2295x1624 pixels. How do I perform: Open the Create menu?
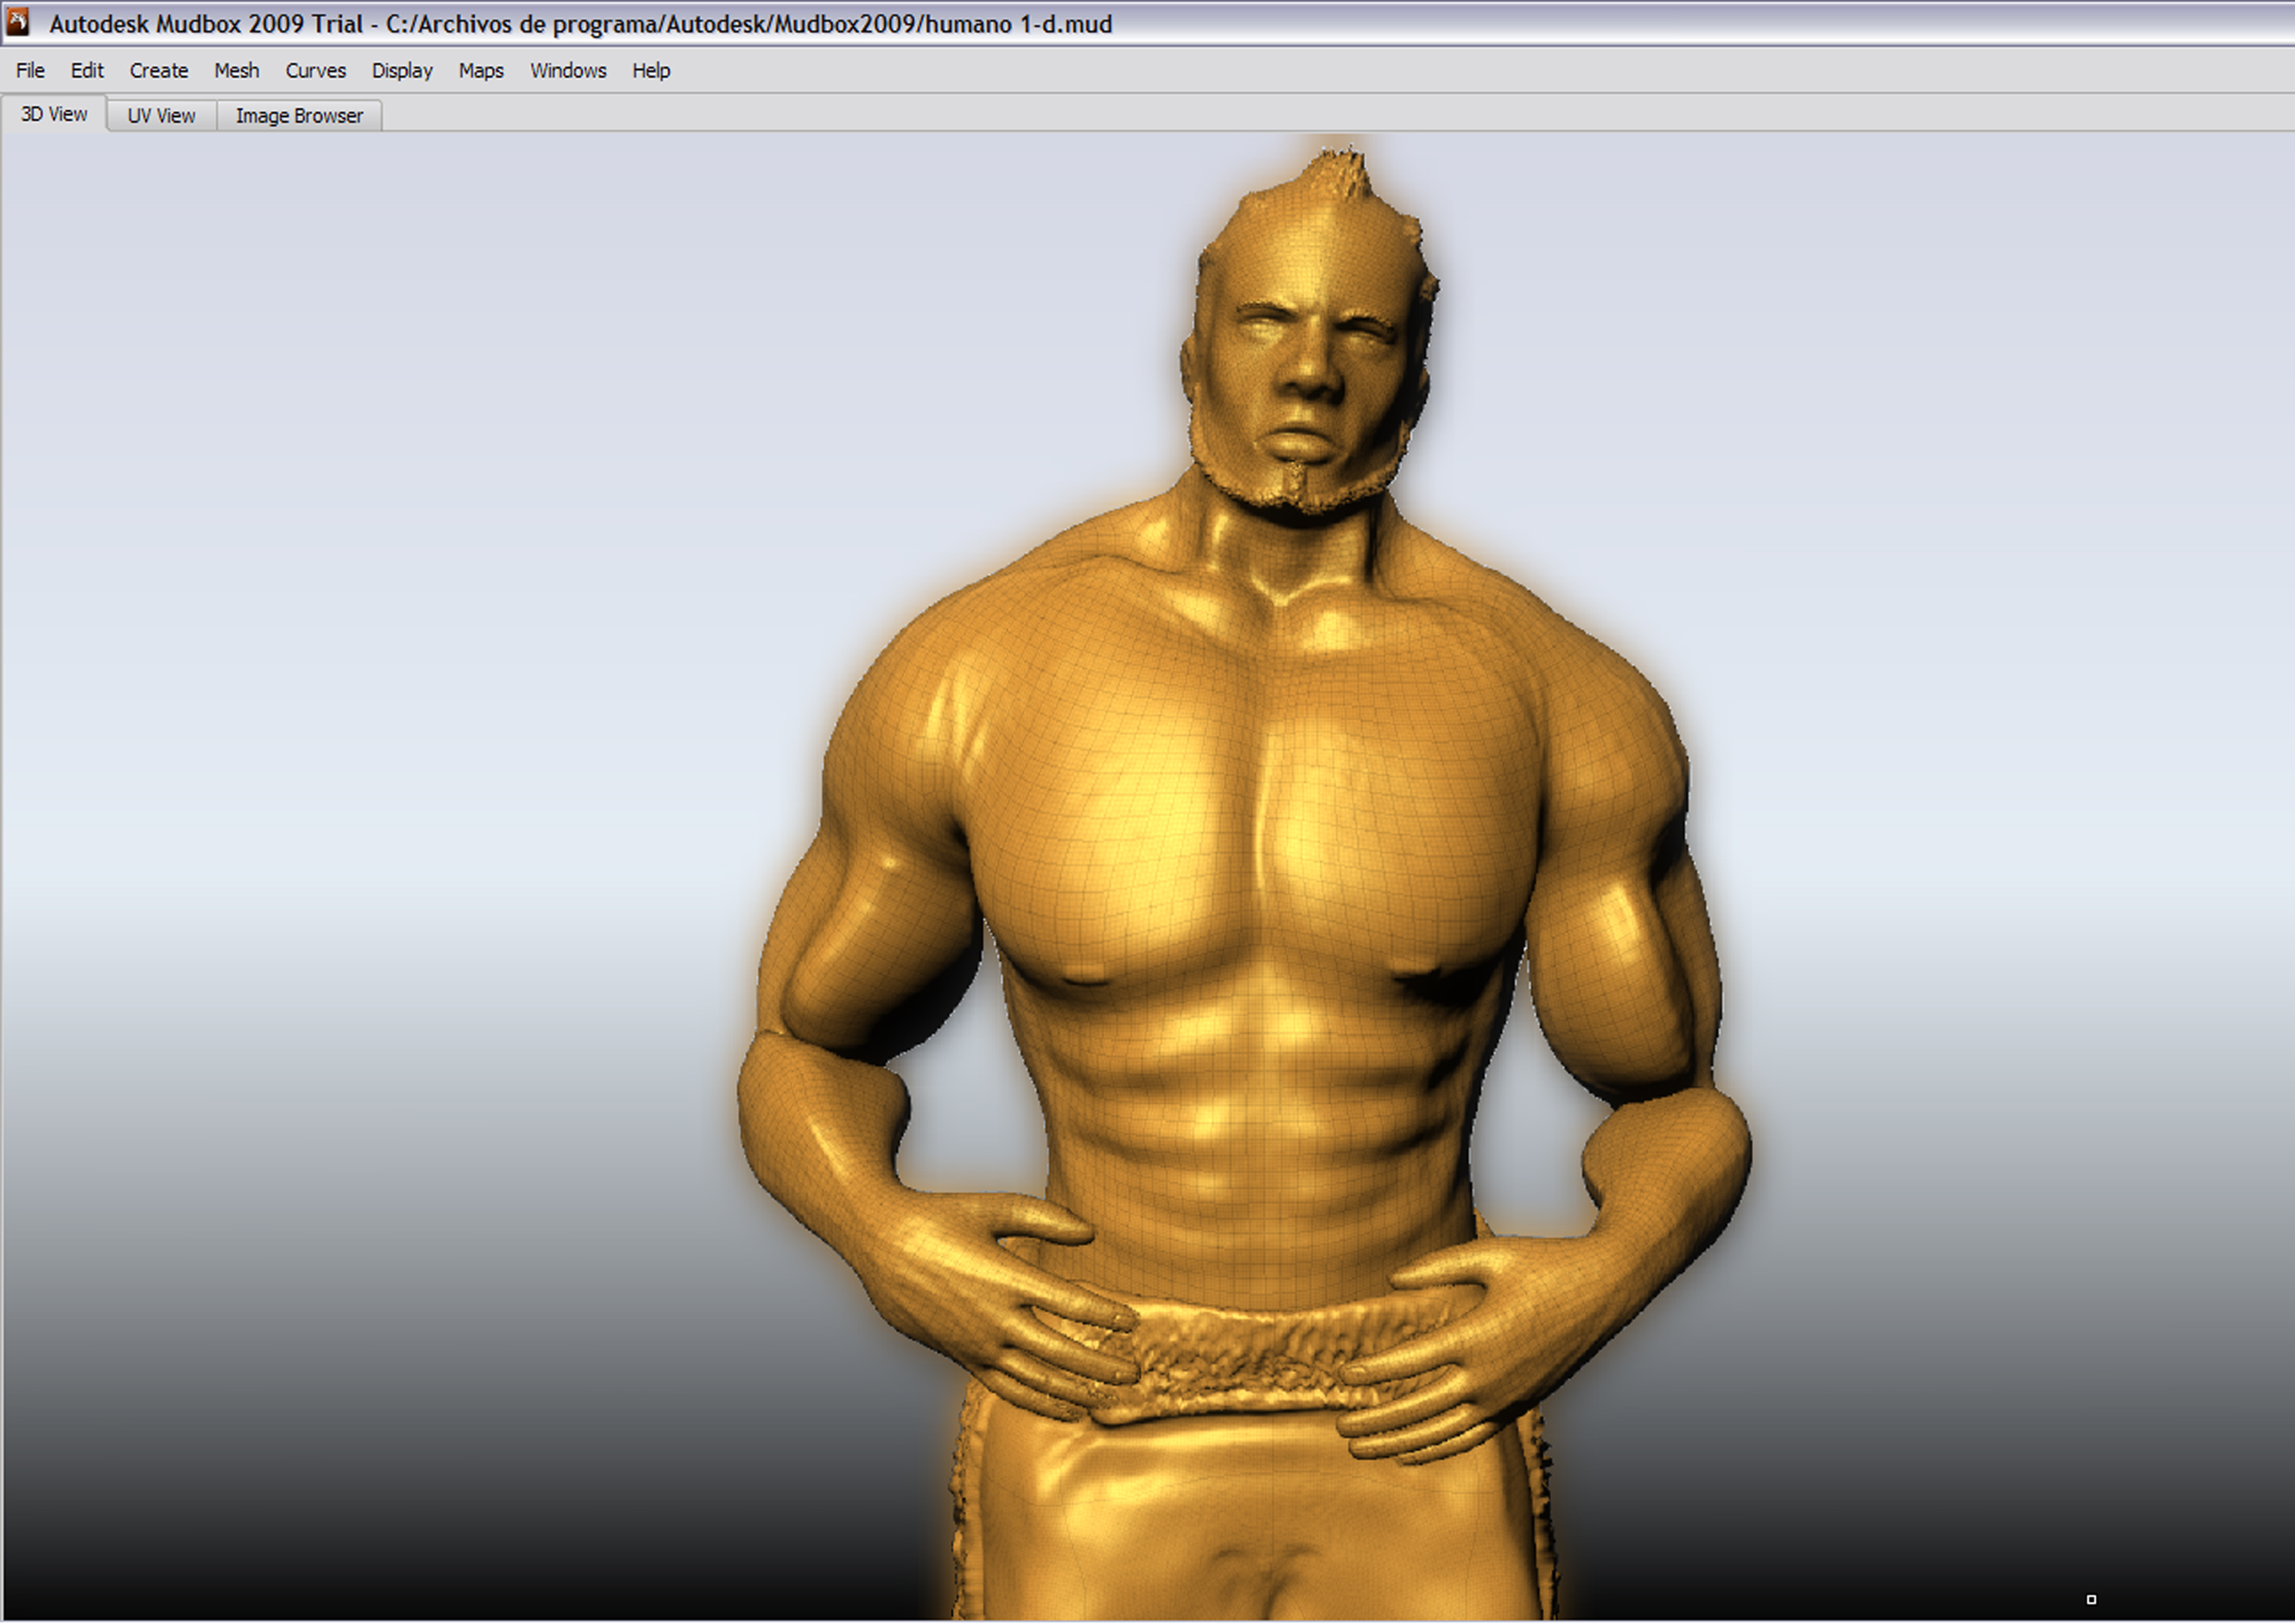(159, 71)
